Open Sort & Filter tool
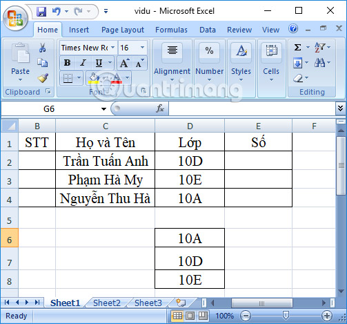The image size is (347, 324). tap(320, 47)
